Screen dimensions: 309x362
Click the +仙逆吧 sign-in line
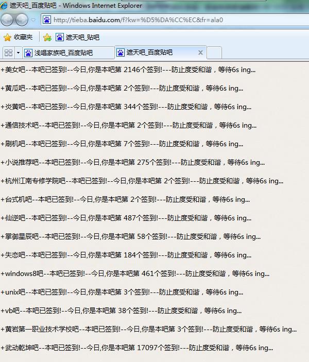(126, 218)
